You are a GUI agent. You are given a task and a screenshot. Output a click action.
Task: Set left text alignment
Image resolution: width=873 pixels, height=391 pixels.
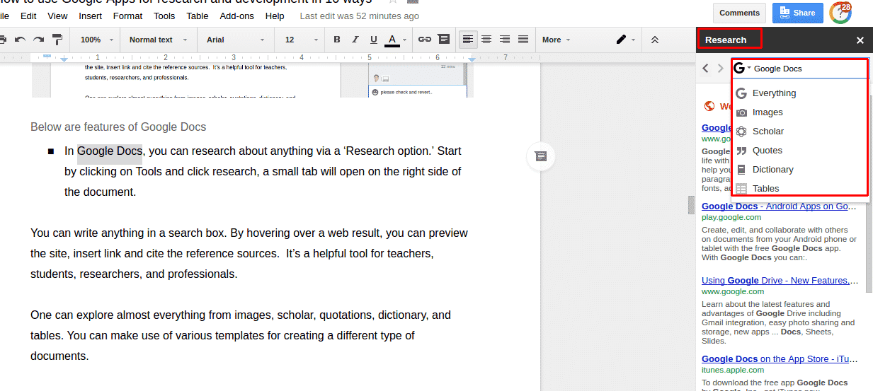tap(468, 40)
